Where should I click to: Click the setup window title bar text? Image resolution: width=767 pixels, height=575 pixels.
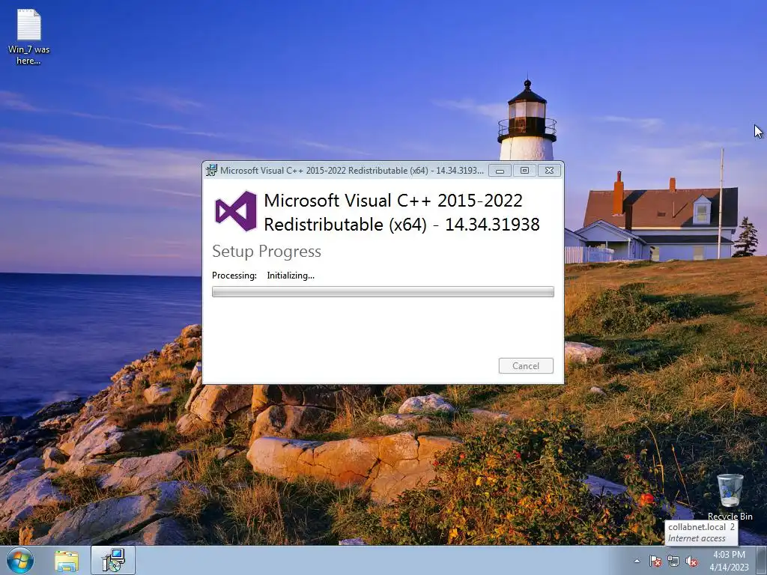[x=352, y=170]
